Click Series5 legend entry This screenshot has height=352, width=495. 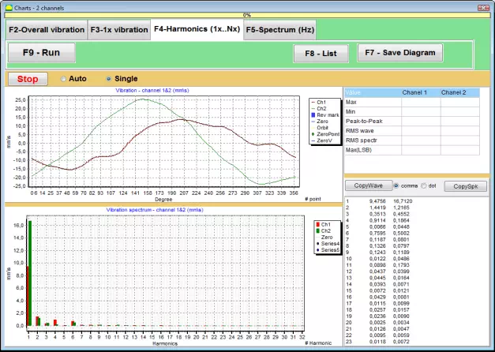(328, 250)
